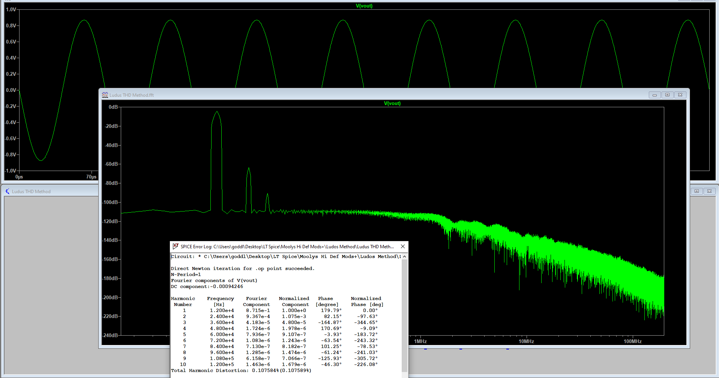The image size is (719, 378).
Task: Click the 10MHz label on FFT frequency axis
Action: [526, 341]
